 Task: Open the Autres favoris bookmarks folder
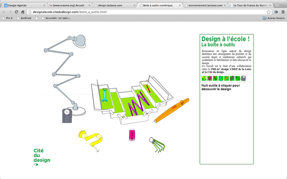pyautogui.click(x=272, y=18)
